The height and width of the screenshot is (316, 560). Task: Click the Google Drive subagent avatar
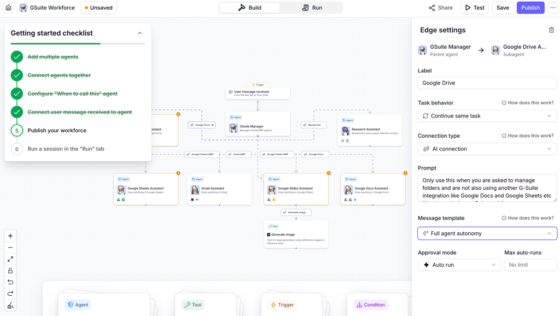495,50
